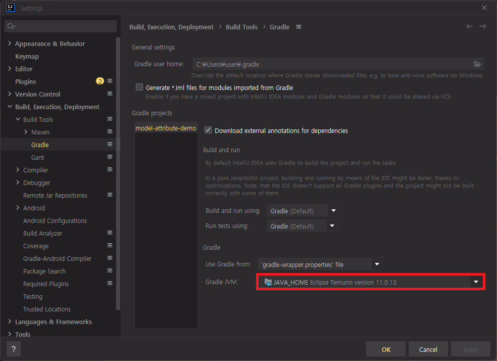497x361 pixels.
Task: Click the project icon beside Package Search
Action: point(110,271)
